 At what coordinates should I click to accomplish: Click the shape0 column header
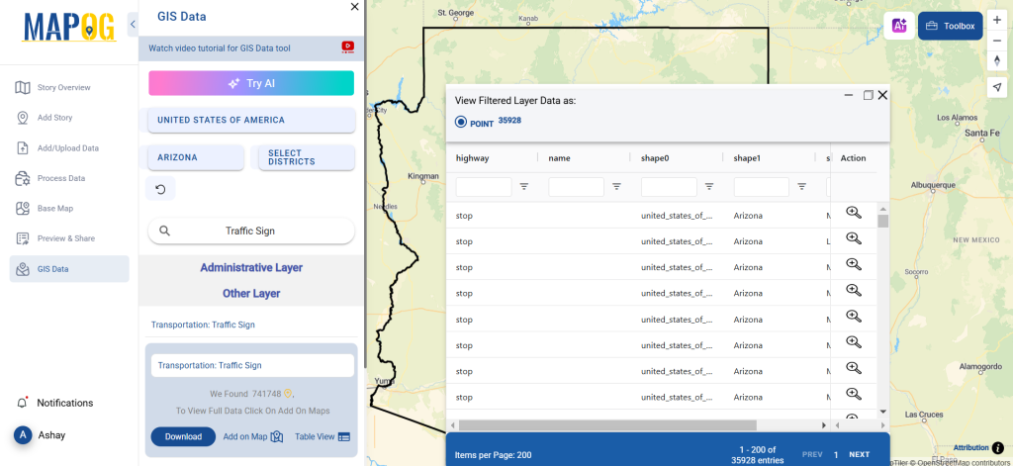[654, 157]
